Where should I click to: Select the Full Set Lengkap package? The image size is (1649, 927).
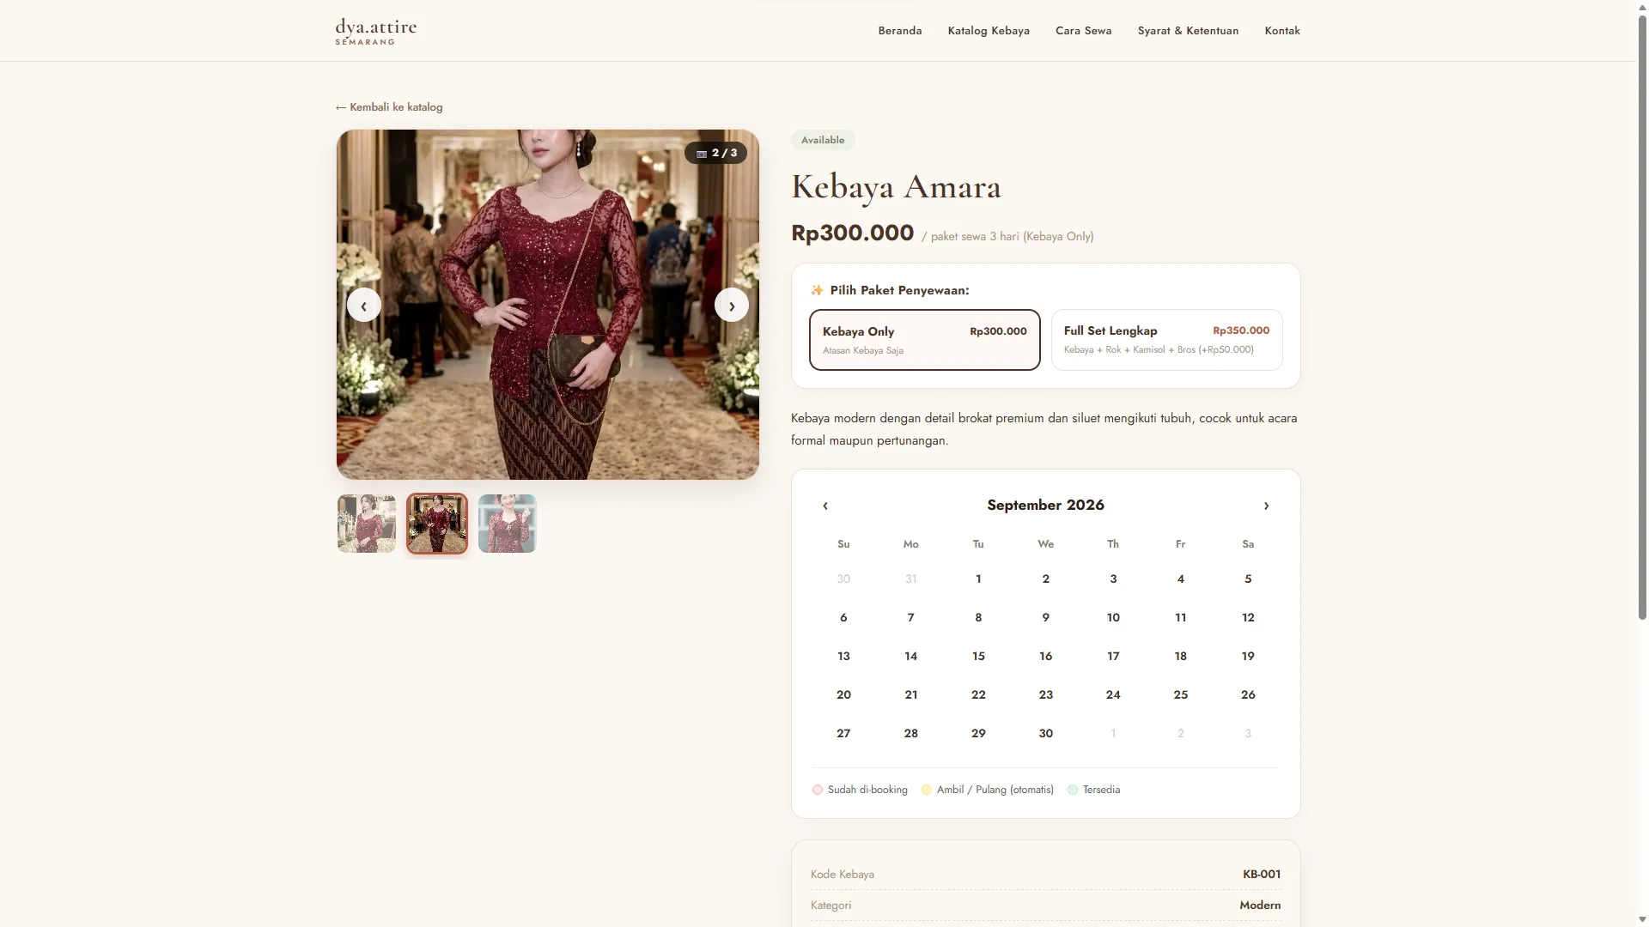tap(1166, 340)
